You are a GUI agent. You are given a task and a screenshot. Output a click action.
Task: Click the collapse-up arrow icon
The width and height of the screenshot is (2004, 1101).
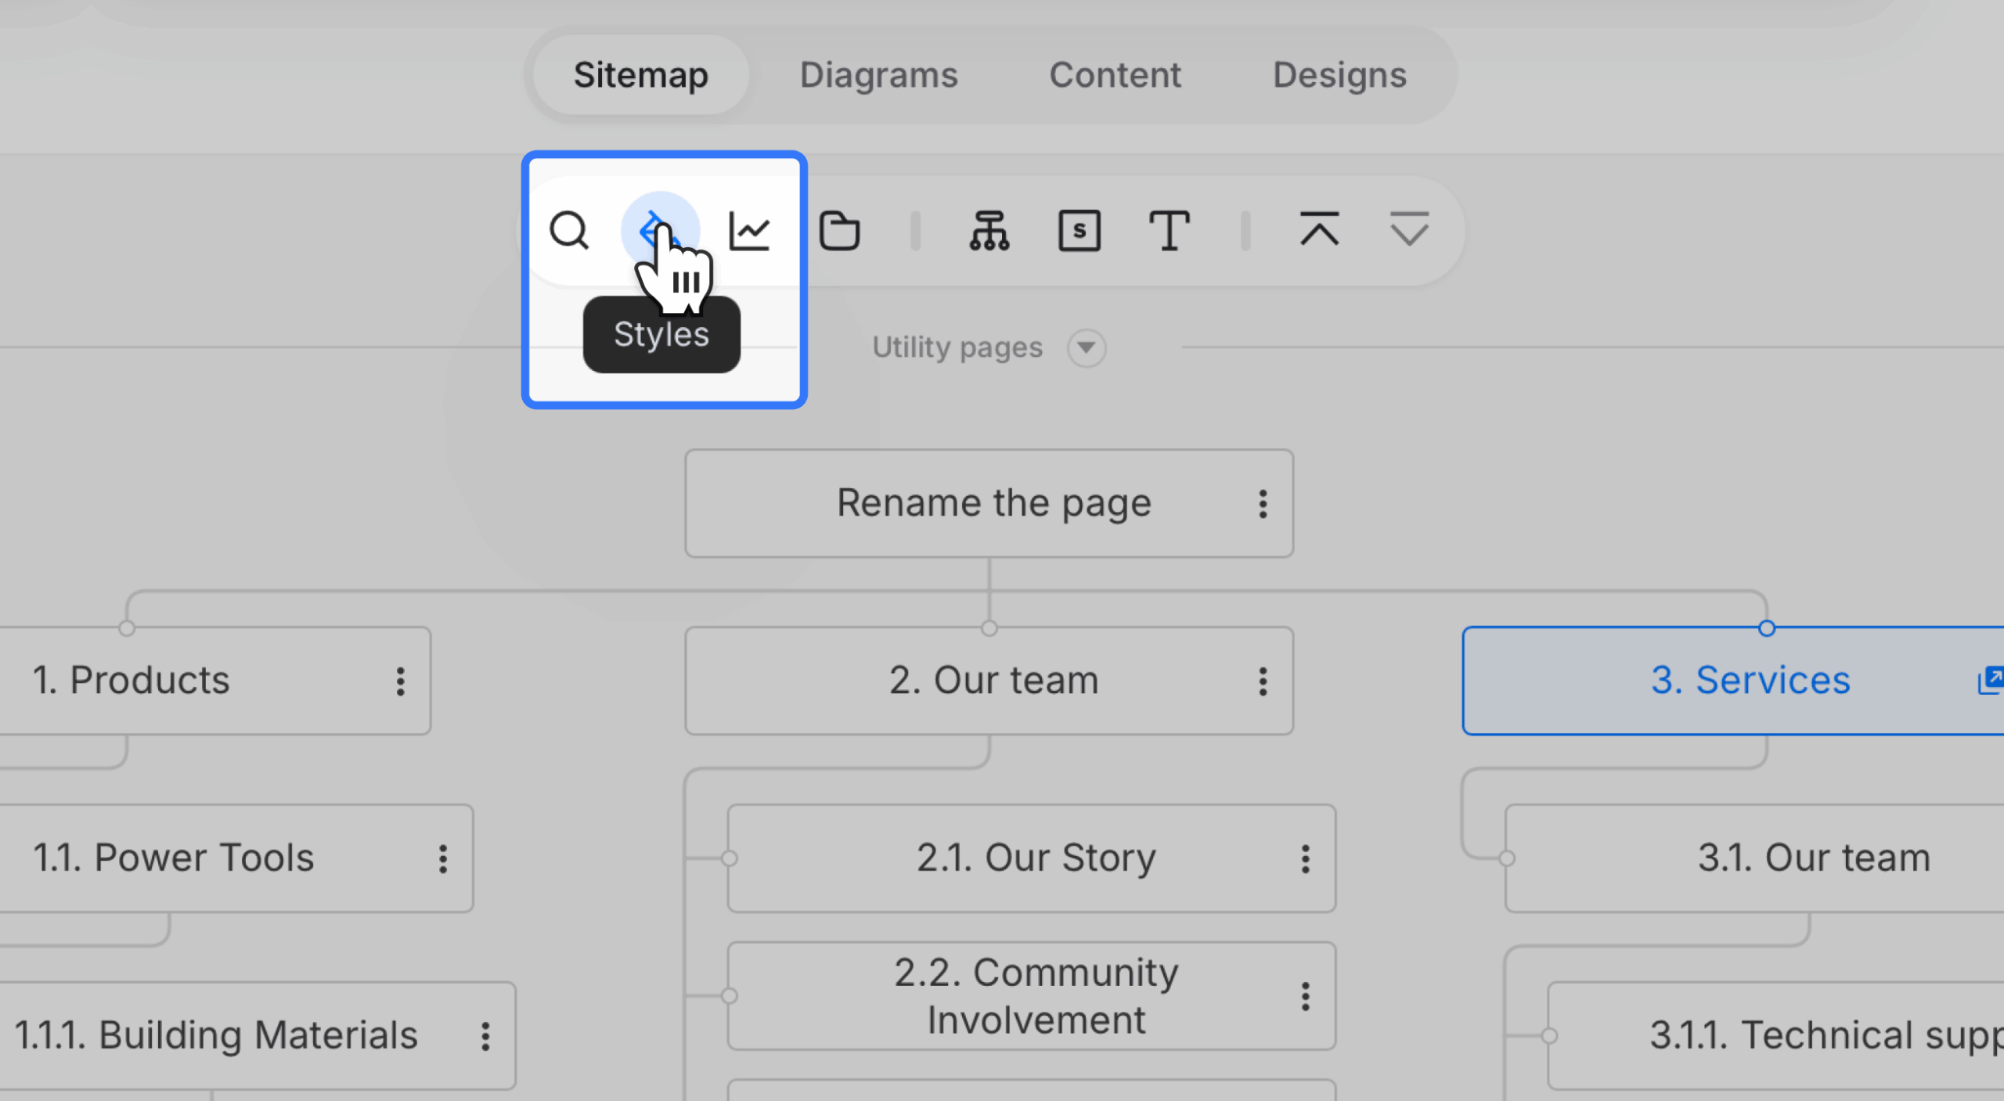coord(1320,229)
